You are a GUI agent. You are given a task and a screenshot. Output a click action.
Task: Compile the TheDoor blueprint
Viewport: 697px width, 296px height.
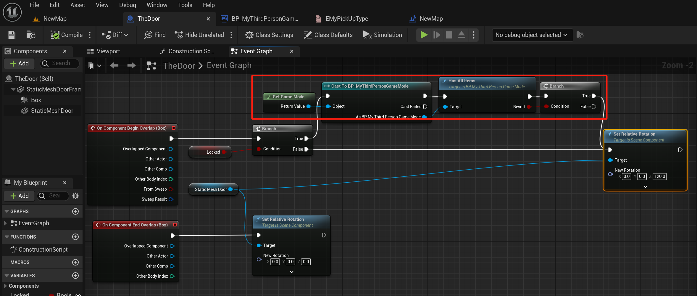[x=67, y=35]
